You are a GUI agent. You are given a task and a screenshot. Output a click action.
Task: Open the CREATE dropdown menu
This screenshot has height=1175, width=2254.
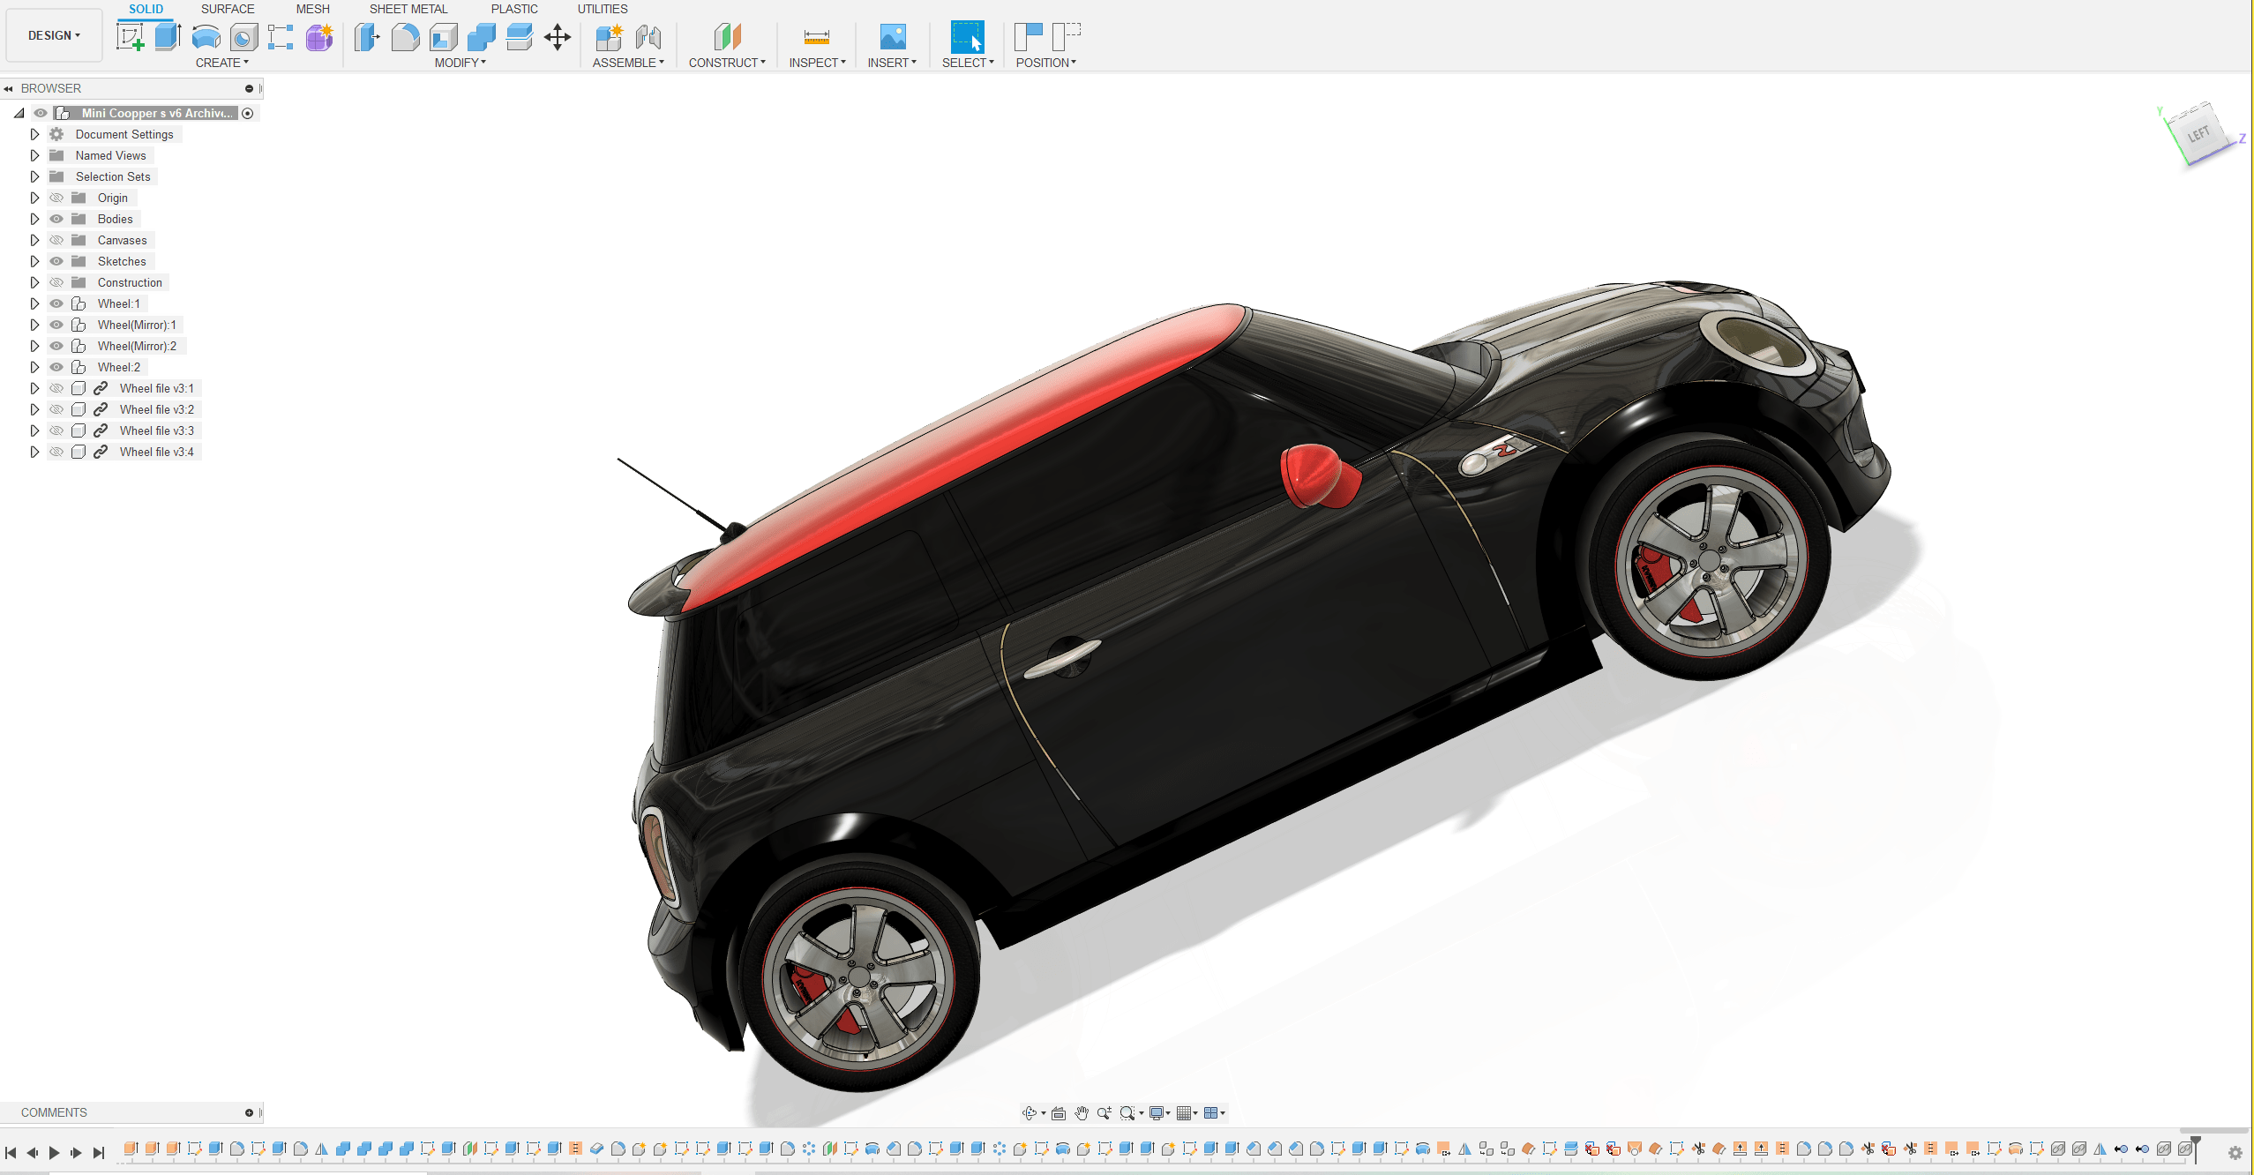click(222, 63)
